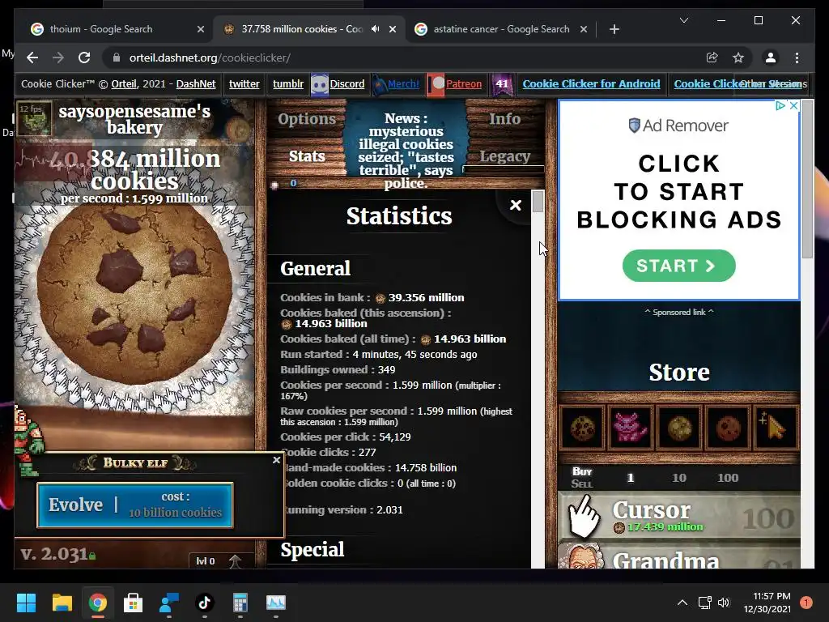Close the Ad Remover advertisement
The width and height of the screenshot is (829, 622).
[x=793, y=106]
